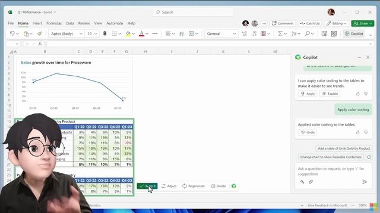Click the Find magnifier icon
The width and height of the screenshot is (380, 213).
click(x=308, y=34)
